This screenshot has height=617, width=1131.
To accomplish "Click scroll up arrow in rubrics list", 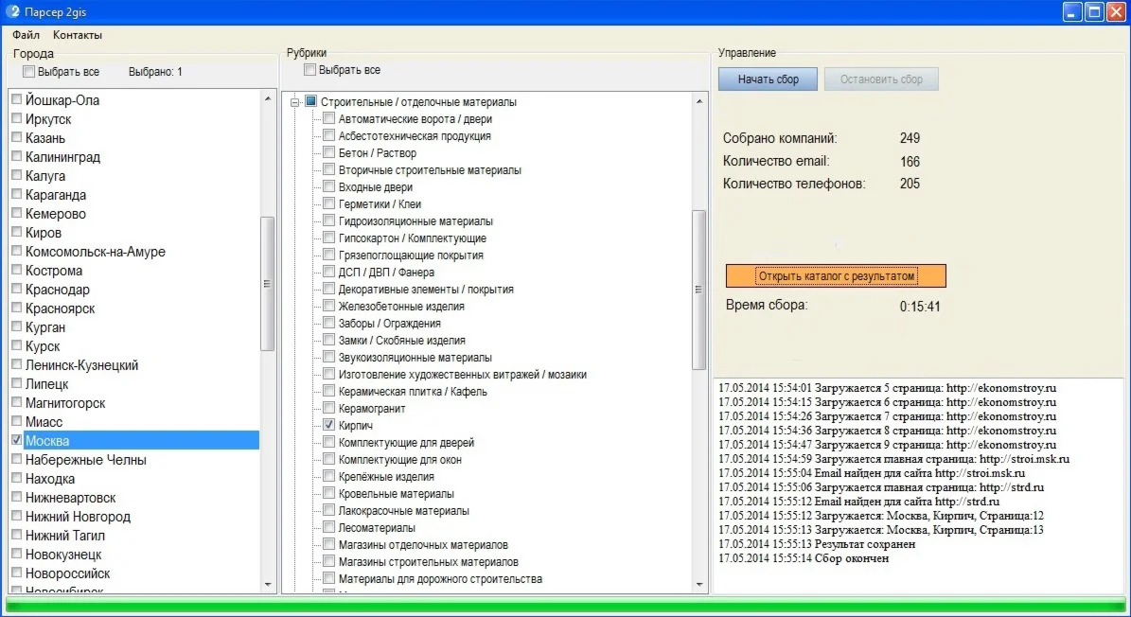I will pos(699,101).
